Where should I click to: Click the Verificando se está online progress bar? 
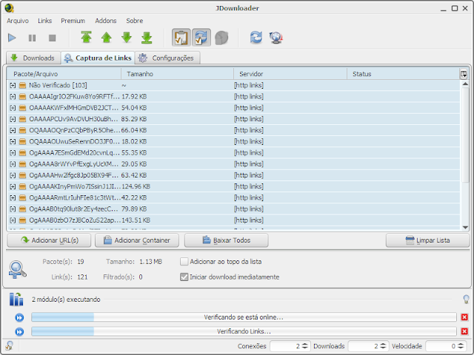click(244, 317)
